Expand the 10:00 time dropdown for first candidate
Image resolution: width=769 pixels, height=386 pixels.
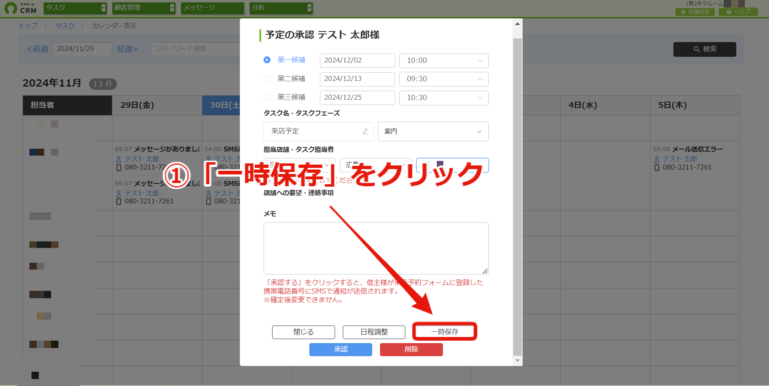click(x=444, y=61)
